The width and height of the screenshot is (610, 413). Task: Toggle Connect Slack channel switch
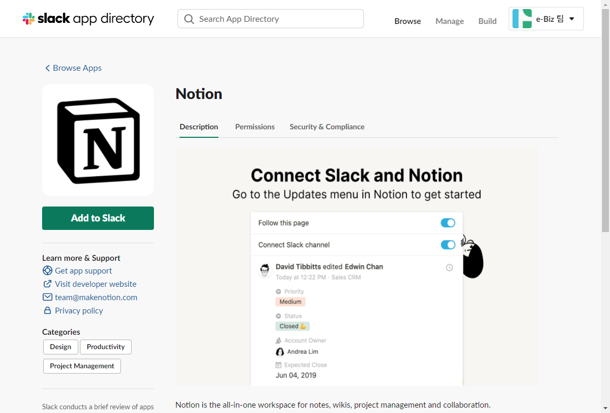coord(448,244)
